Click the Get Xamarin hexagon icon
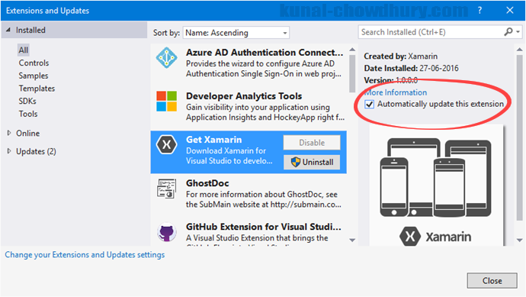This screenshot has height=297, width=526. 166,145
